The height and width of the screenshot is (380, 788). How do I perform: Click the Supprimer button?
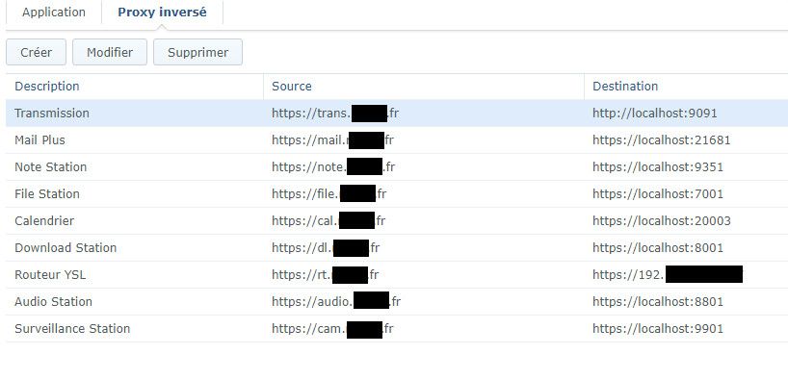click(x=198, y=52)
